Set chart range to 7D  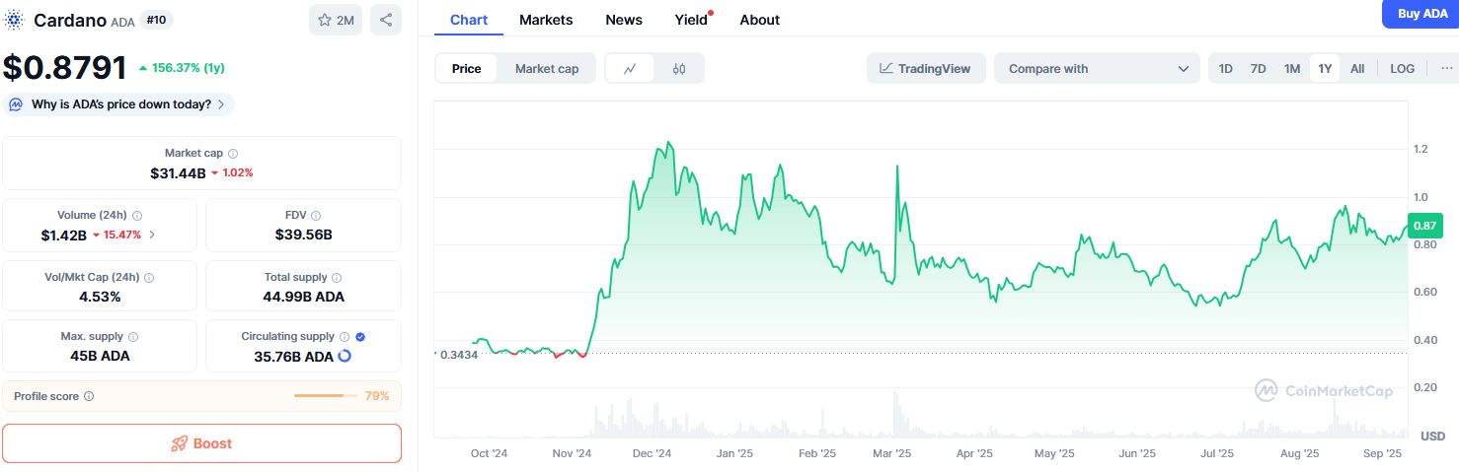pos(1259,68)
